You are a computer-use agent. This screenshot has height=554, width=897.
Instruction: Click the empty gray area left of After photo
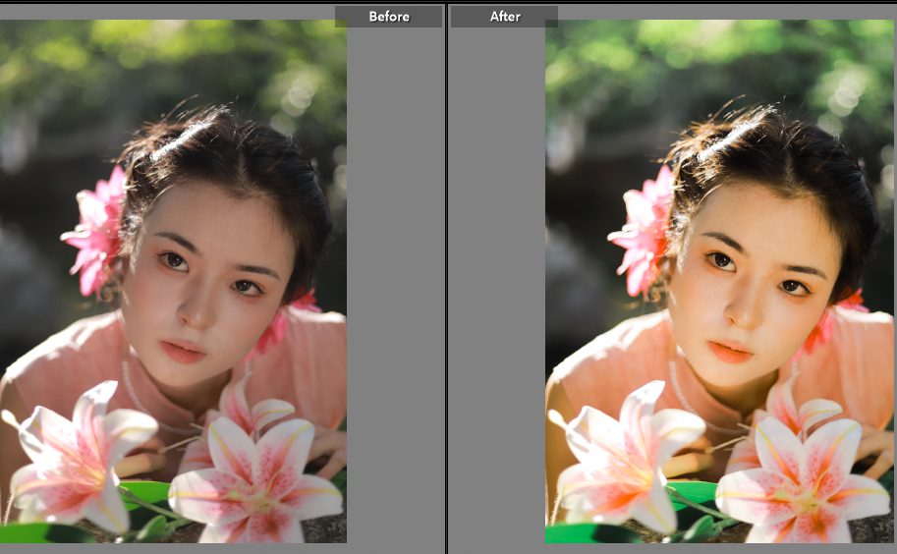tap(496, 295)
